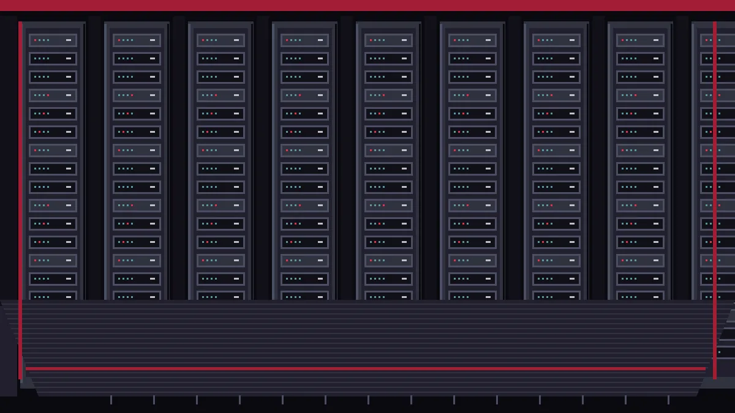Click the red vertical line over rightmost rack

click(x=714, y=200)
